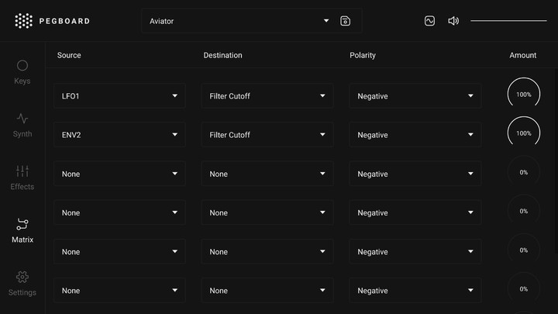Image resolution: width=558 pixels, height=314 pixels.
Task: Open the ENV2 source dropdown
Action: pos(120,135)
